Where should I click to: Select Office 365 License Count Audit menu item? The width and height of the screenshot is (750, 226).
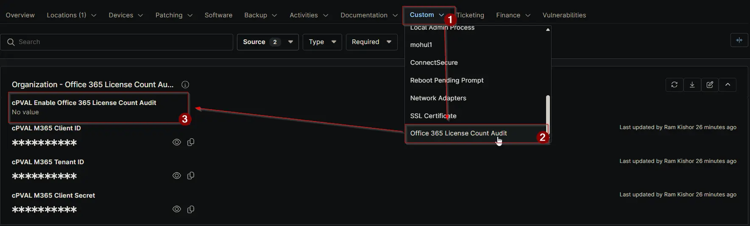458,133
